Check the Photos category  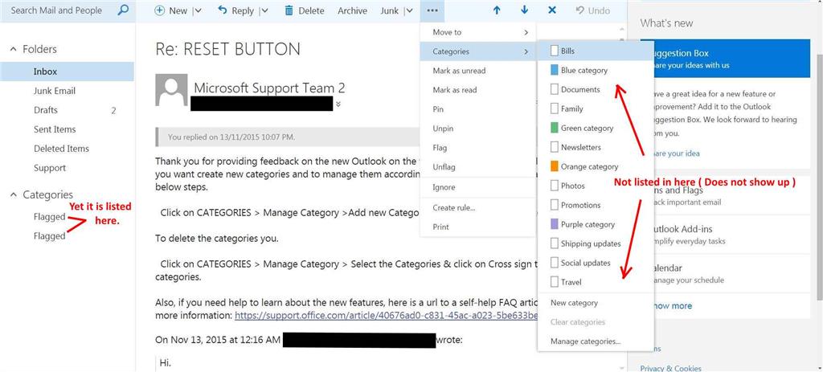tap(555, 186)
